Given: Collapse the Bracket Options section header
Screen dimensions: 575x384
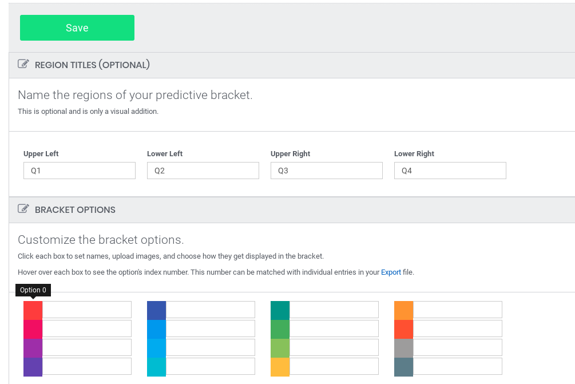Looking at the screenshot, I should click(292, 210).
